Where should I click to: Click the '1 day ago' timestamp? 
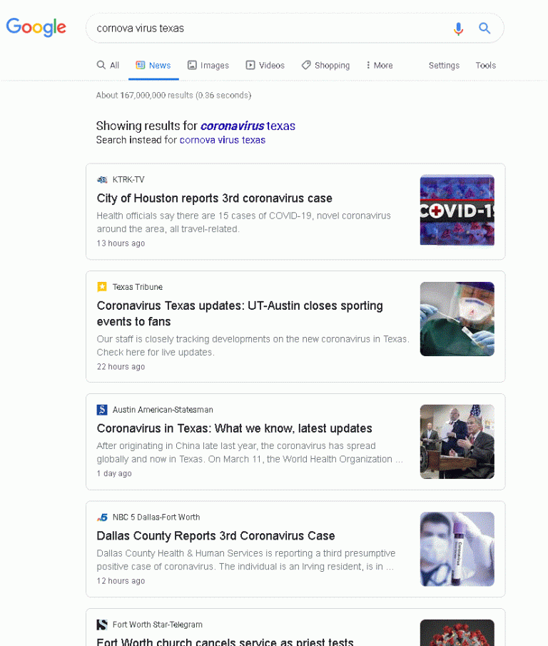tap(114, 473)
